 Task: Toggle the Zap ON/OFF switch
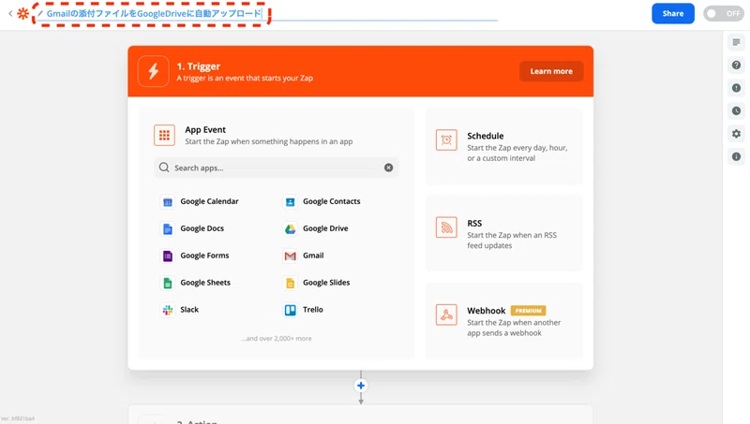(x=723, y=13)
